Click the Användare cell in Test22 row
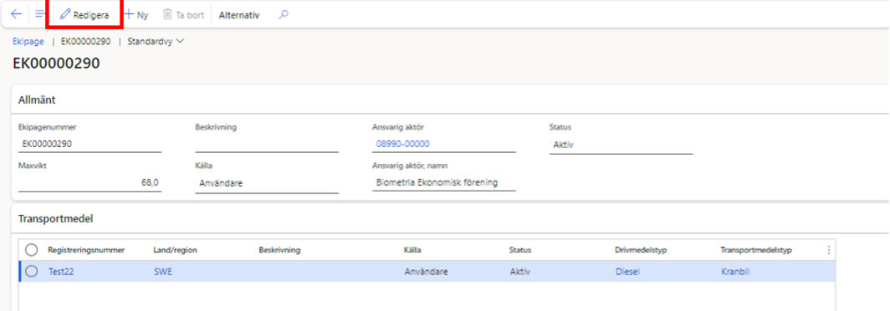 pyautogui.click(x=427, y=272)
